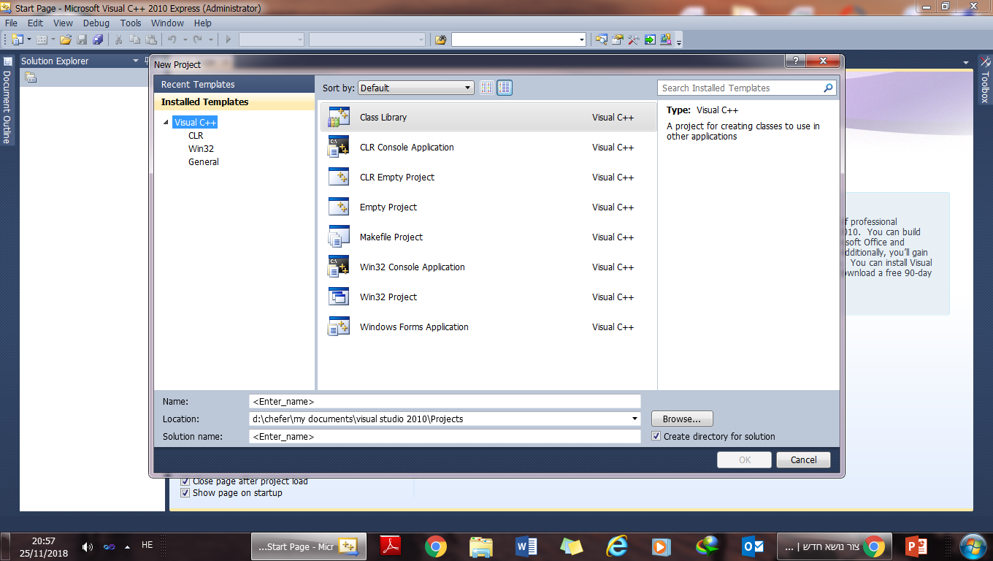Select the Class Library template

point(488,117)
